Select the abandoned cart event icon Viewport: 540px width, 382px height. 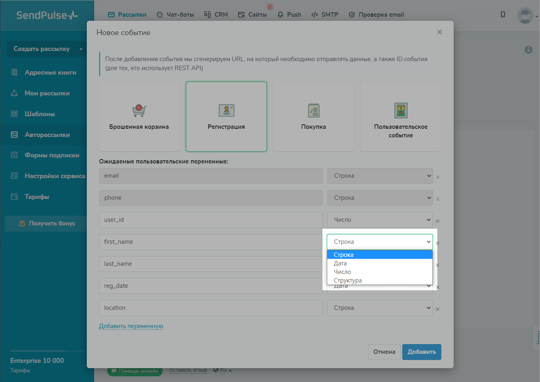pos(139,110)
